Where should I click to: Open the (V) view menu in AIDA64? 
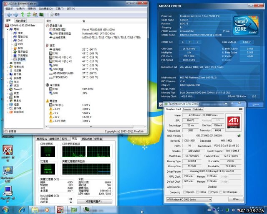click(x=20, y=9)
